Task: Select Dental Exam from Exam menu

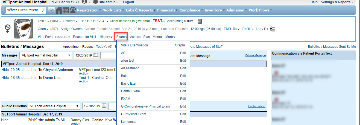Action: tap(130, 91)
